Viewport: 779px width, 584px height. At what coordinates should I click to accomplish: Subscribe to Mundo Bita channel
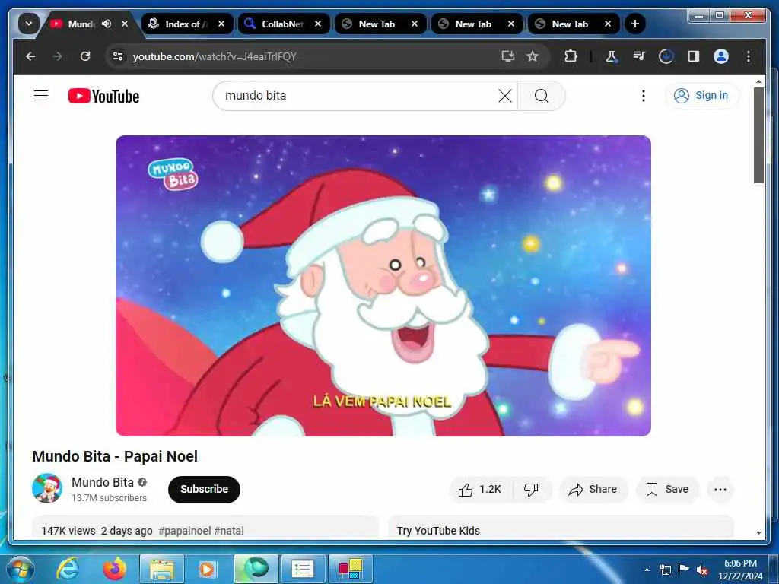(204, 489)
